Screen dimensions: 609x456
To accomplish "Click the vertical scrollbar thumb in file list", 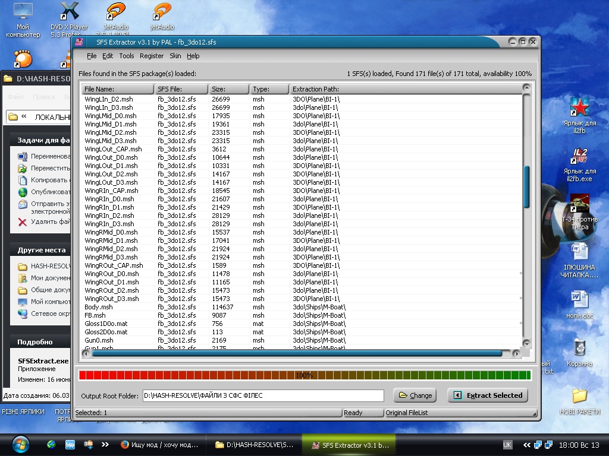I will tap(526, 186).
